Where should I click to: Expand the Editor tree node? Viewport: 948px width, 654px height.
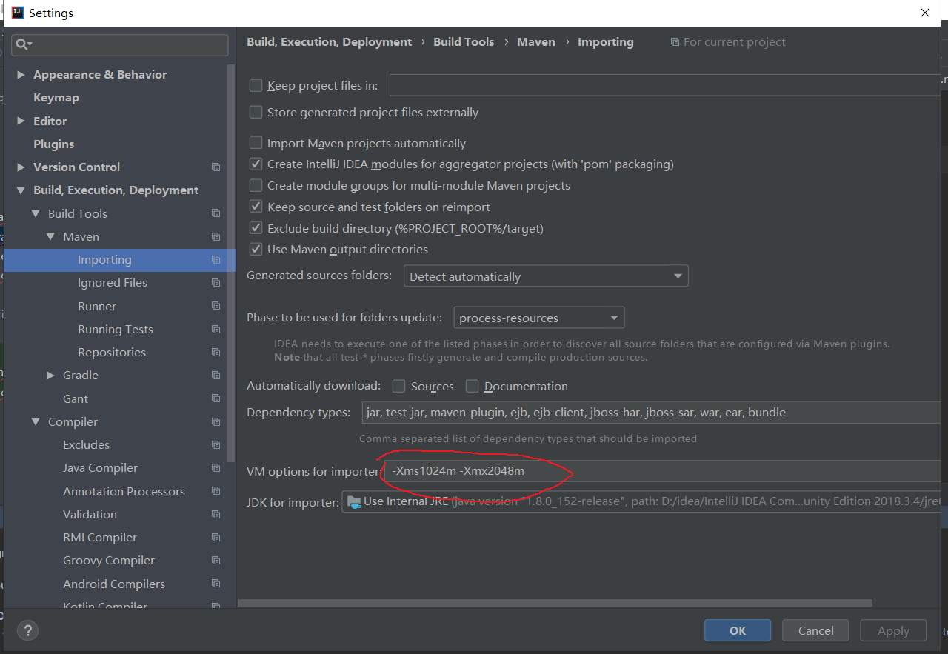[21, 121]
